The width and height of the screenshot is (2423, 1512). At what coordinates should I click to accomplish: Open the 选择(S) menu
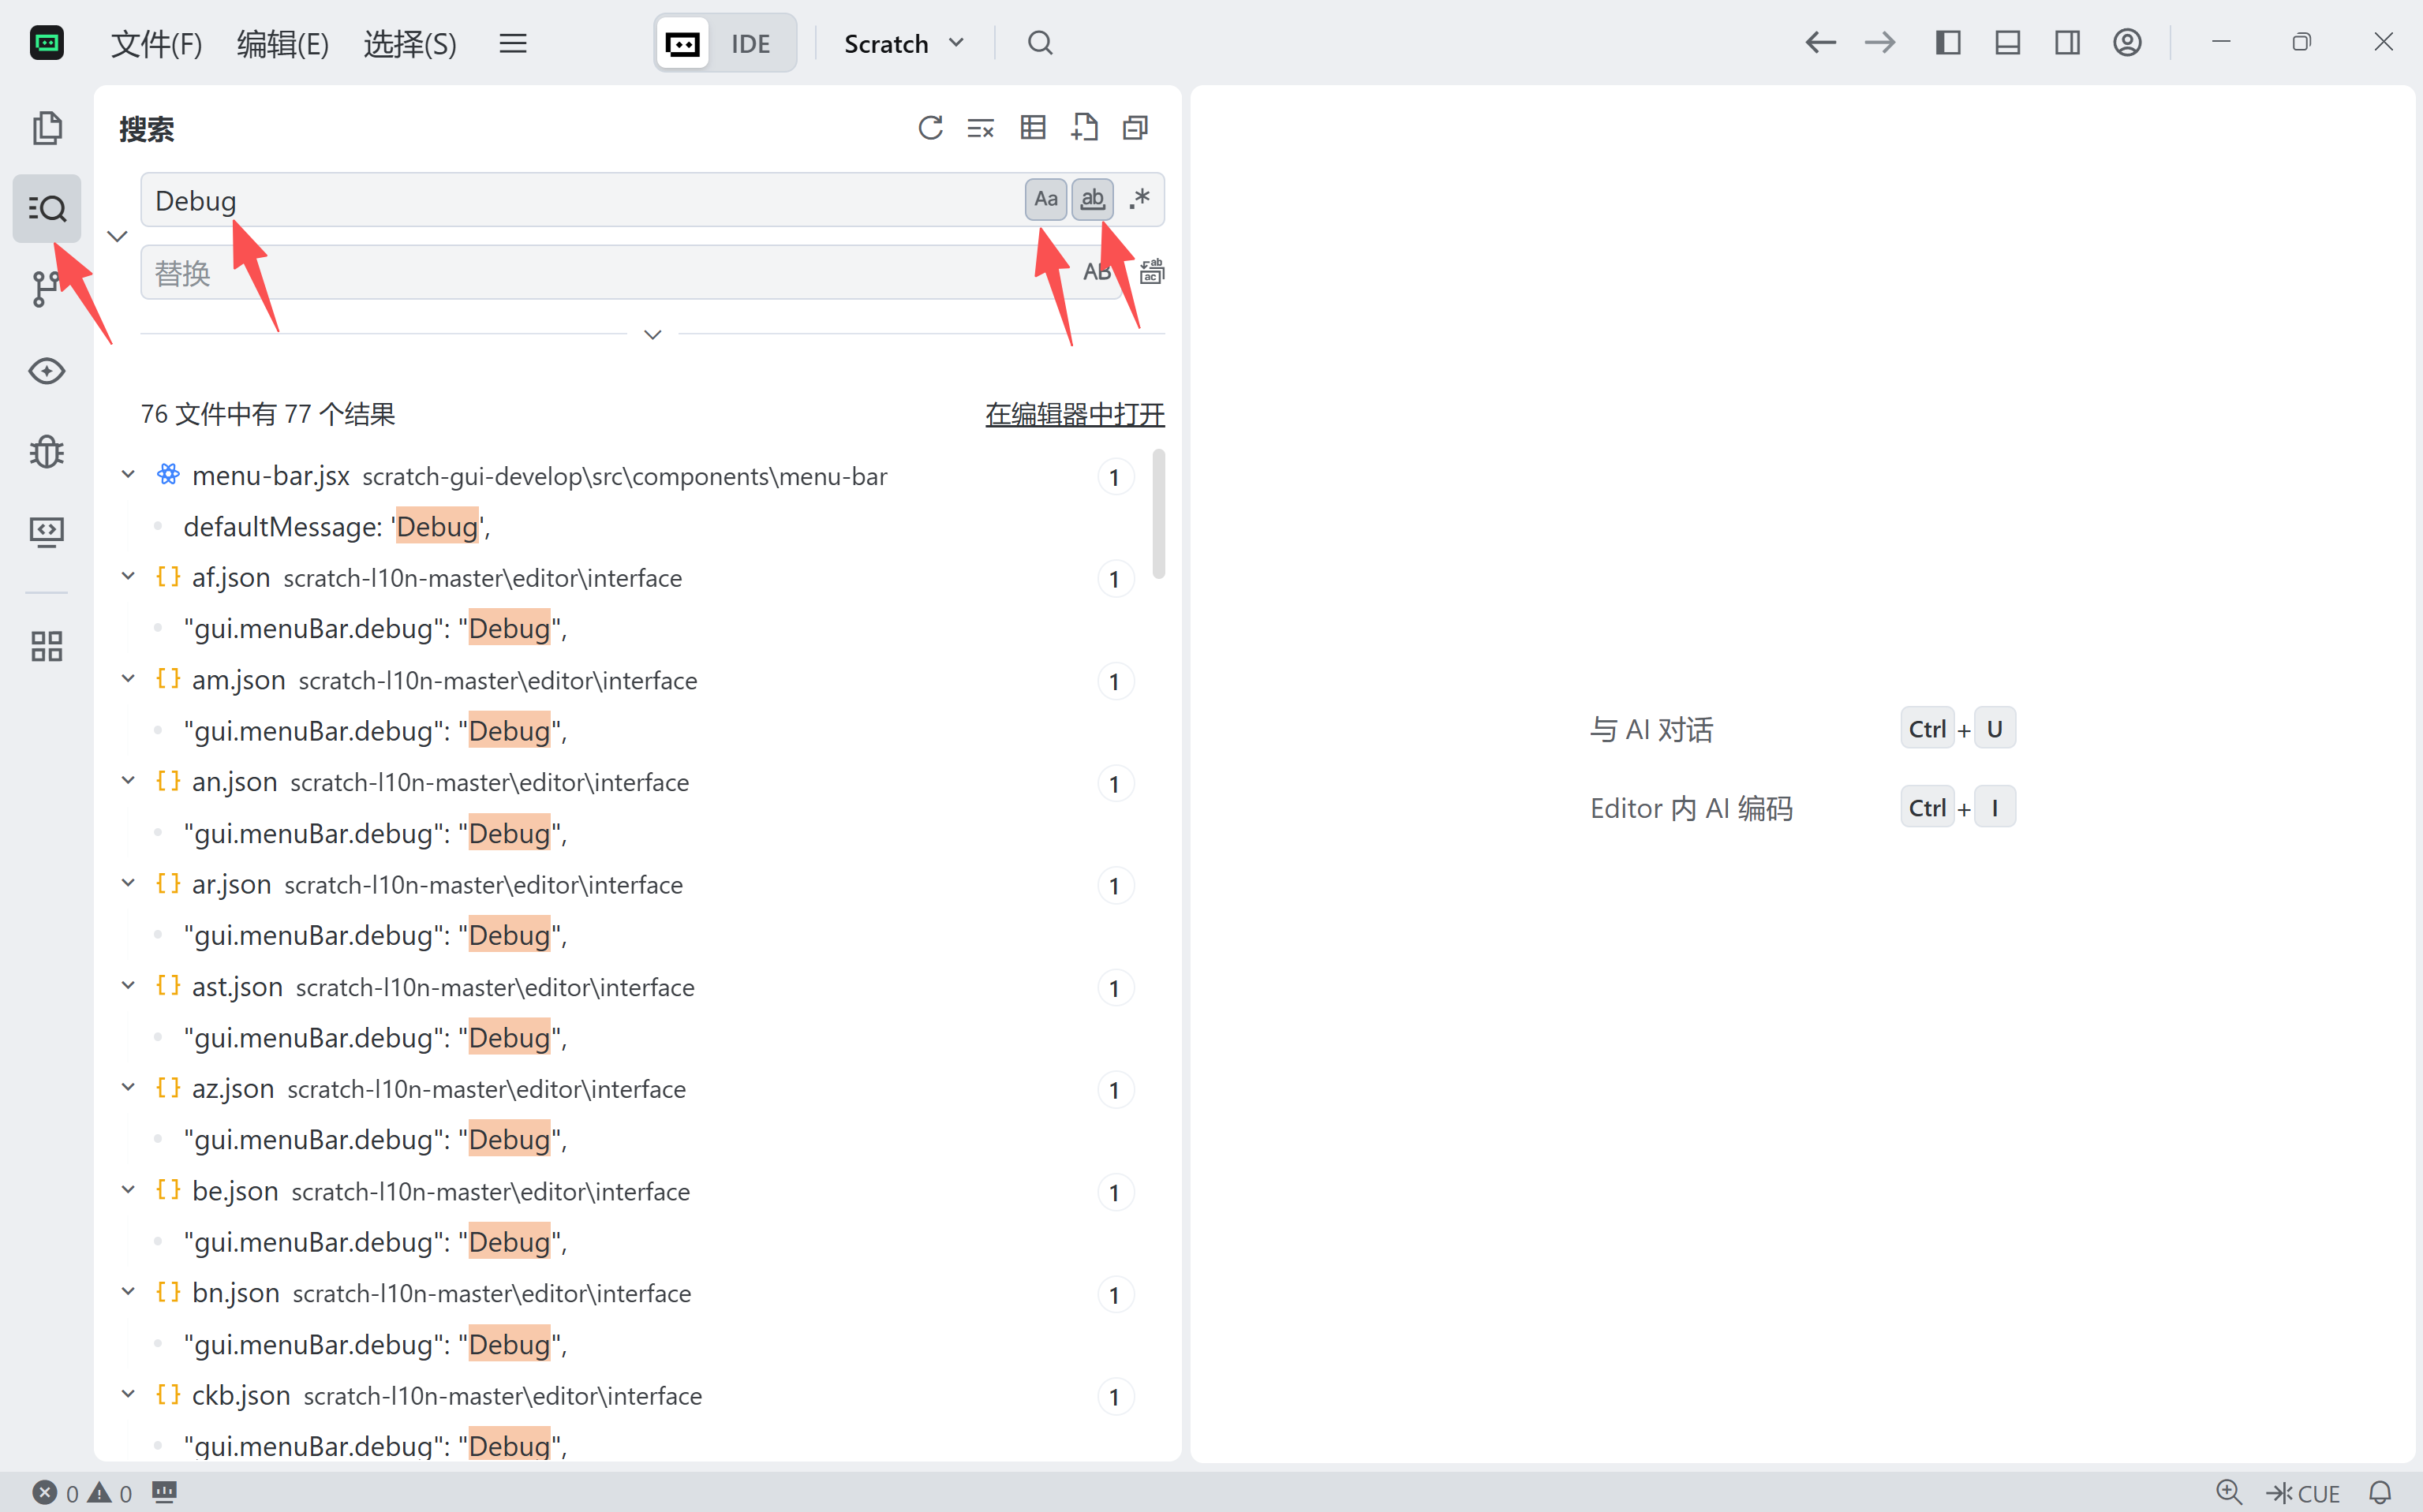409,43
